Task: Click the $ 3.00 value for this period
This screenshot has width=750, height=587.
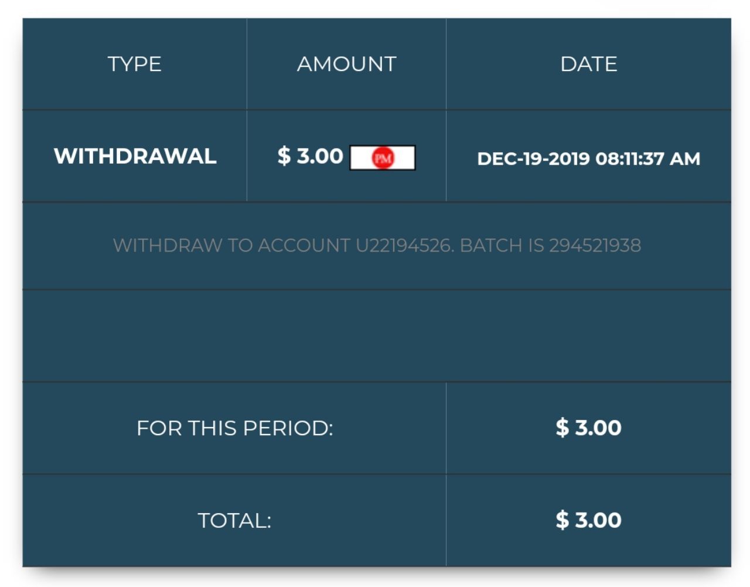Action: [x=588, y=427]
